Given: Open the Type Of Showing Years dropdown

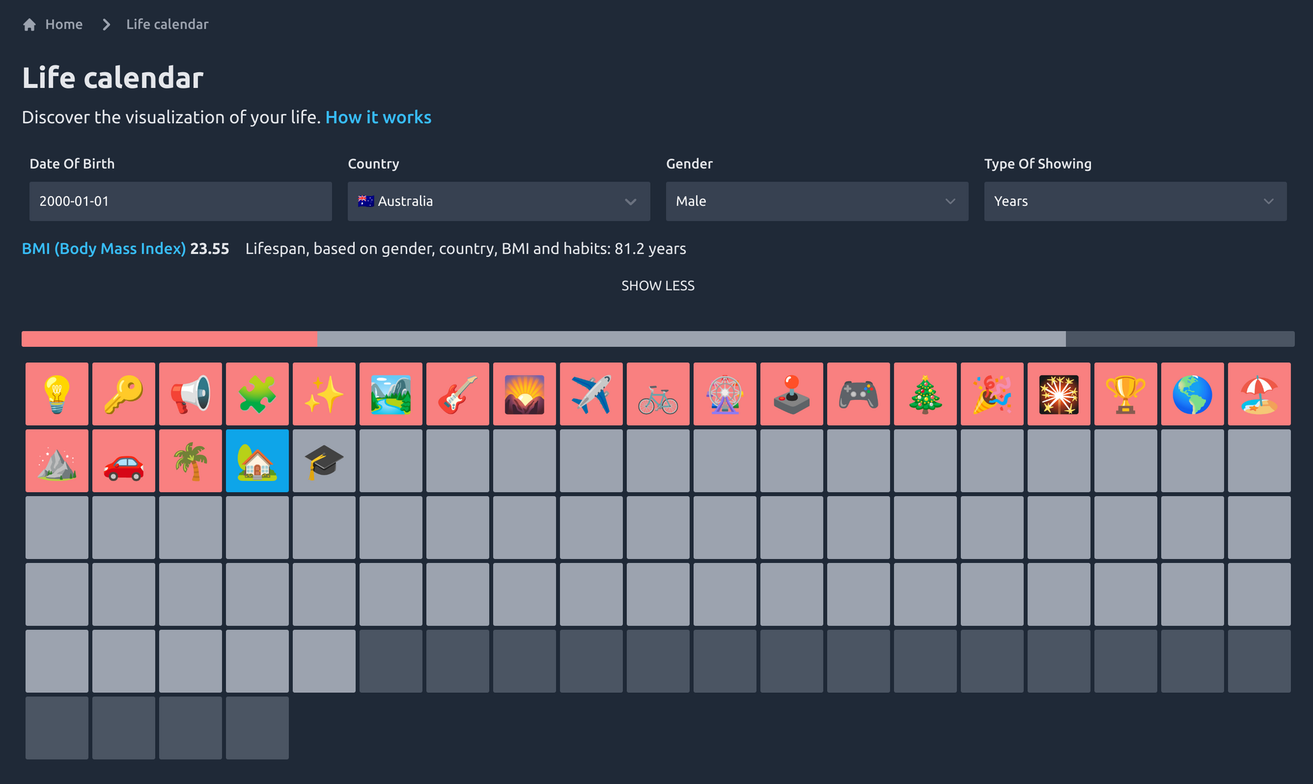Looking at the screenshot, I should click(1135, 201).
